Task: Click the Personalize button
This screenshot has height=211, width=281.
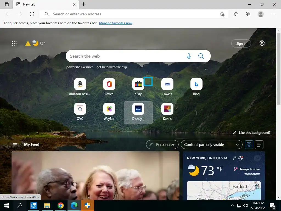Action: click(162, 145)
